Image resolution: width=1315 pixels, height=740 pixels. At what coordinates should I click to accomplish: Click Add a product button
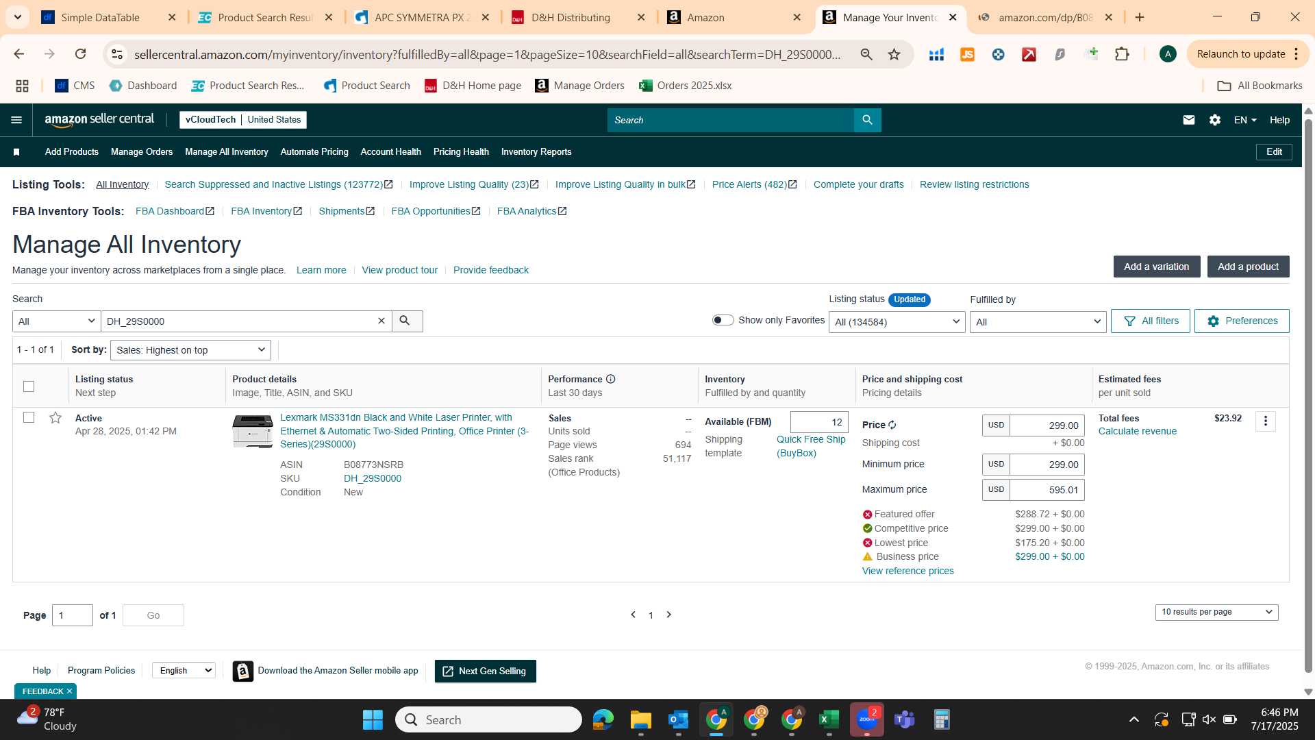1248,267
